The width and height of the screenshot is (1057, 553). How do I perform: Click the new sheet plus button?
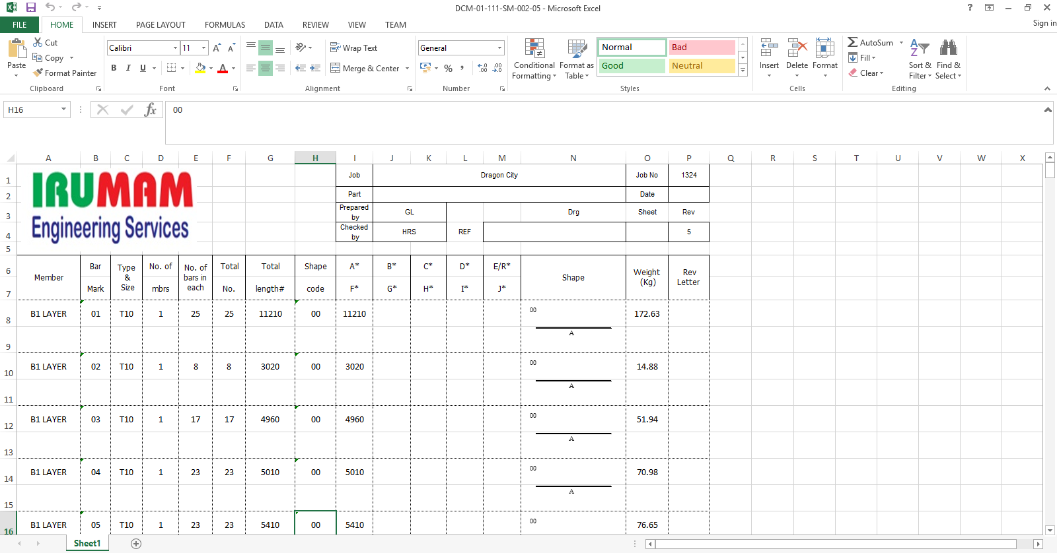click(136, 544)
